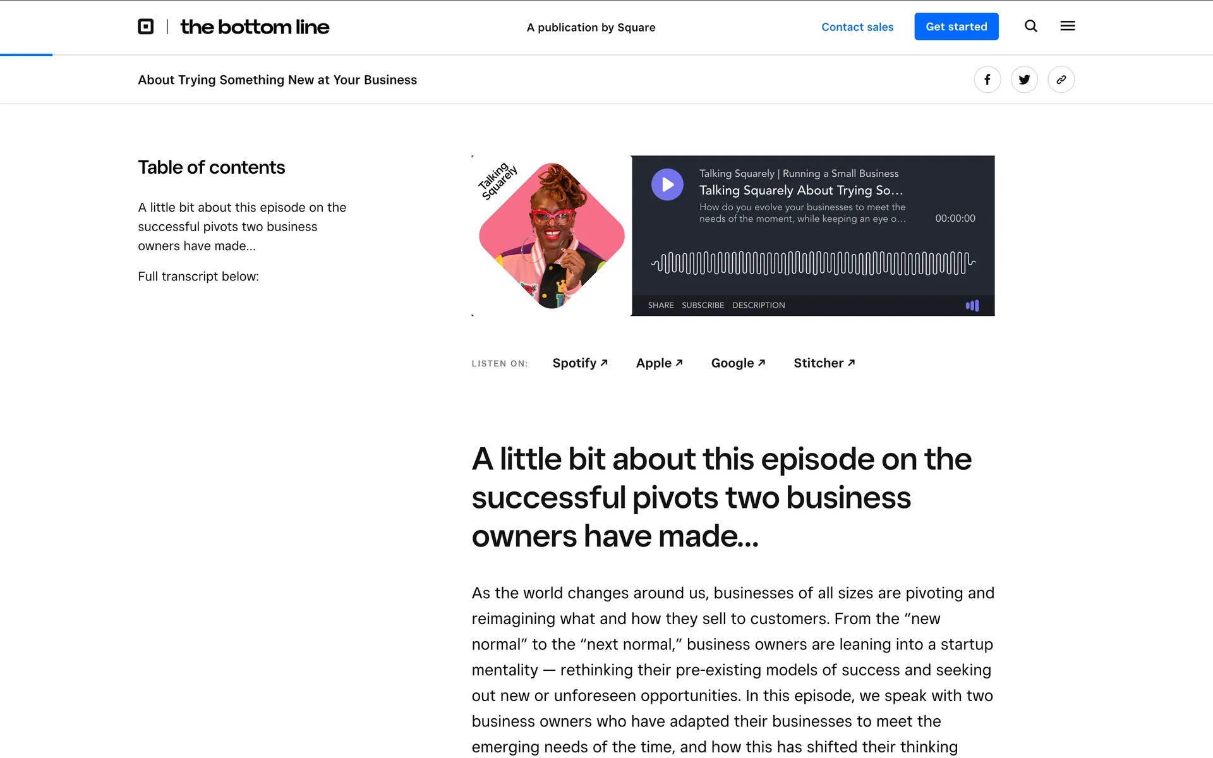Show the DESCRIPTION tab in player
This screenshot has height=758, width=1213.
pyautogui.click(x=758, y=306)
